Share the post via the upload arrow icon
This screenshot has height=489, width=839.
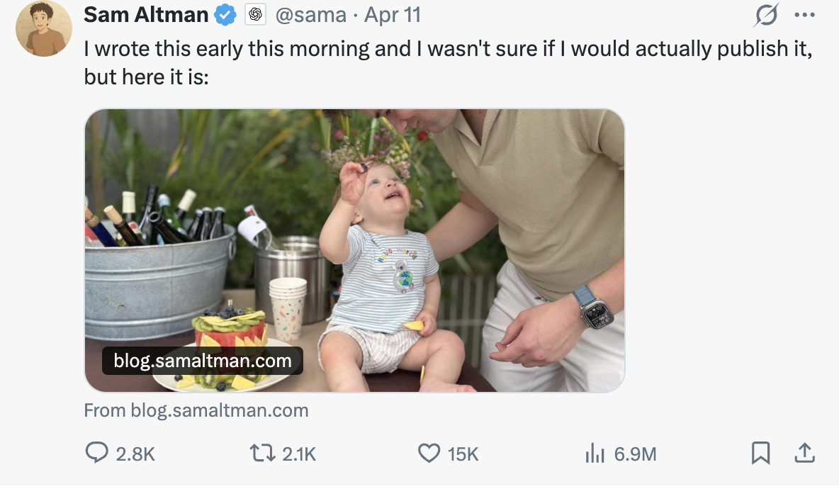805,453
